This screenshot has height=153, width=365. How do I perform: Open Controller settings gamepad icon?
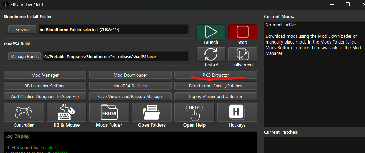pos(24,112)
